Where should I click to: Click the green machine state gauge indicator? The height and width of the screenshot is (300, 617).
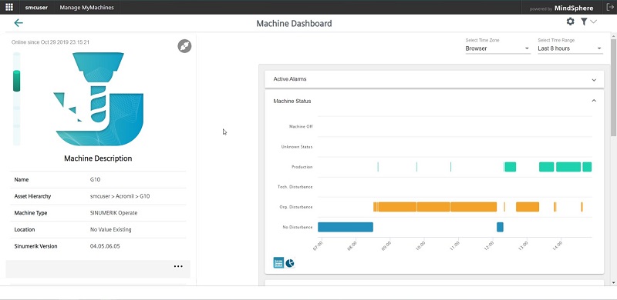(16, 81)
